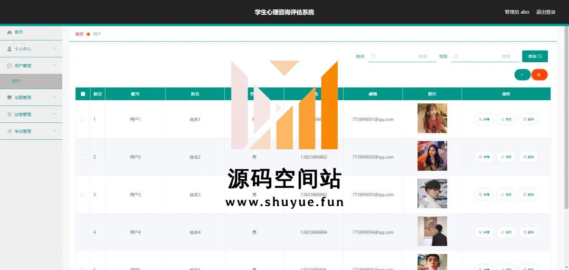The image size is (569, 270).
Task: Click the 姓名 search input field
Action: tap(402, 56)
